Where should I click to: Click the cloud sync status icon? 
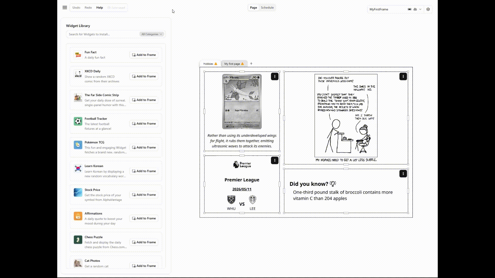pyautogui.click(x=415, y=9)
